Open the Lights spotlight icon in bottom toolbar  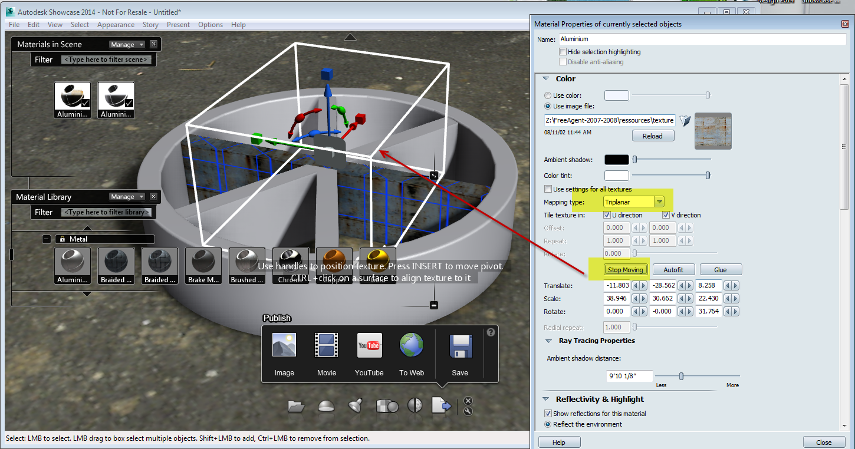point(354,405)
